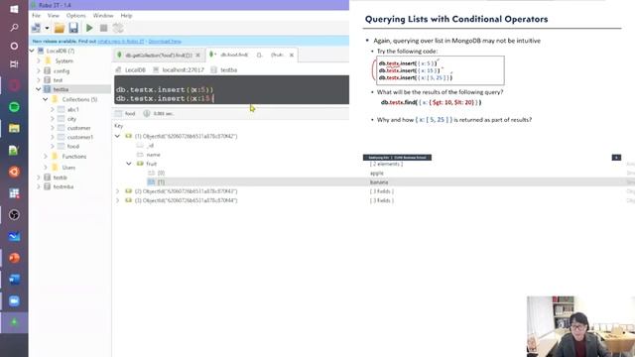The width and height of the screenshot is (635, 357).
Task: Collapse the LocalDB (7) connection node
Action: (x=32, y=51)
